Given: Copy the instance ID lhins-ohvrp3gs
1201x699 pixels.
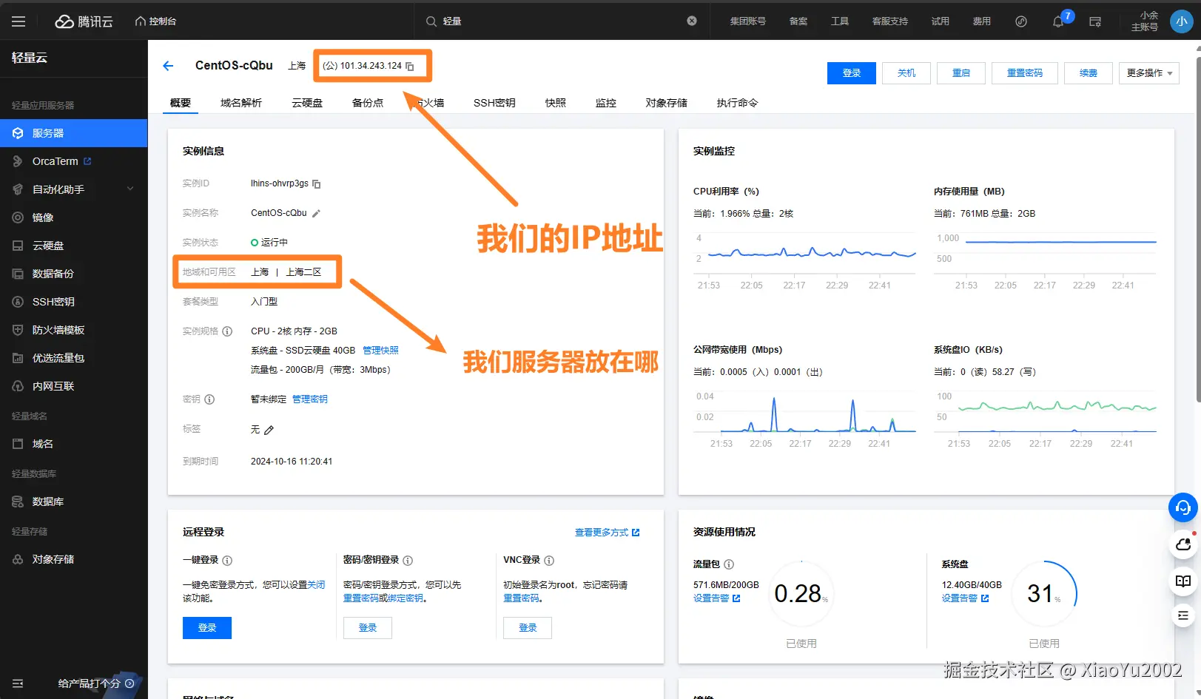Looking at the screenshot, I should 316,183.
